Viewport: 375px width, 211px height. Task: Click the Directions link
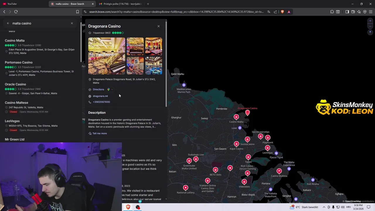pos(98,89)
